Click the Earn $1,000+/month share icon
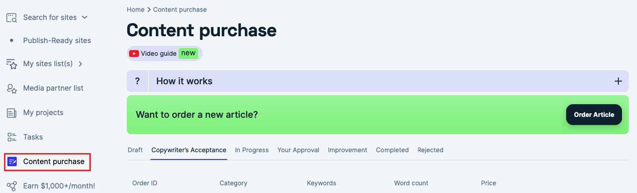Screen dimensions: 637x193 (x=12, y=186)
